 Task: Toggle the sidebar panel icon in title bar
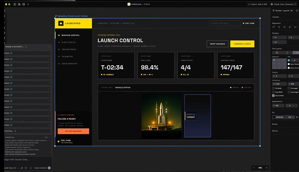(15, 4)
